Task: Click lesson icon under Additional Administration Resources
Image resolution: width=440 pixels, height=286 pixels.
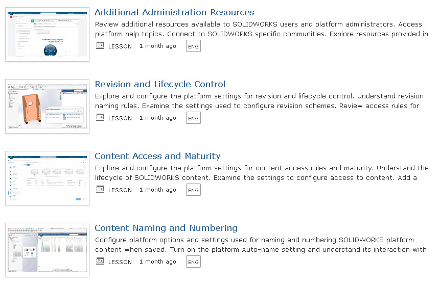Action: coord(100,46)
